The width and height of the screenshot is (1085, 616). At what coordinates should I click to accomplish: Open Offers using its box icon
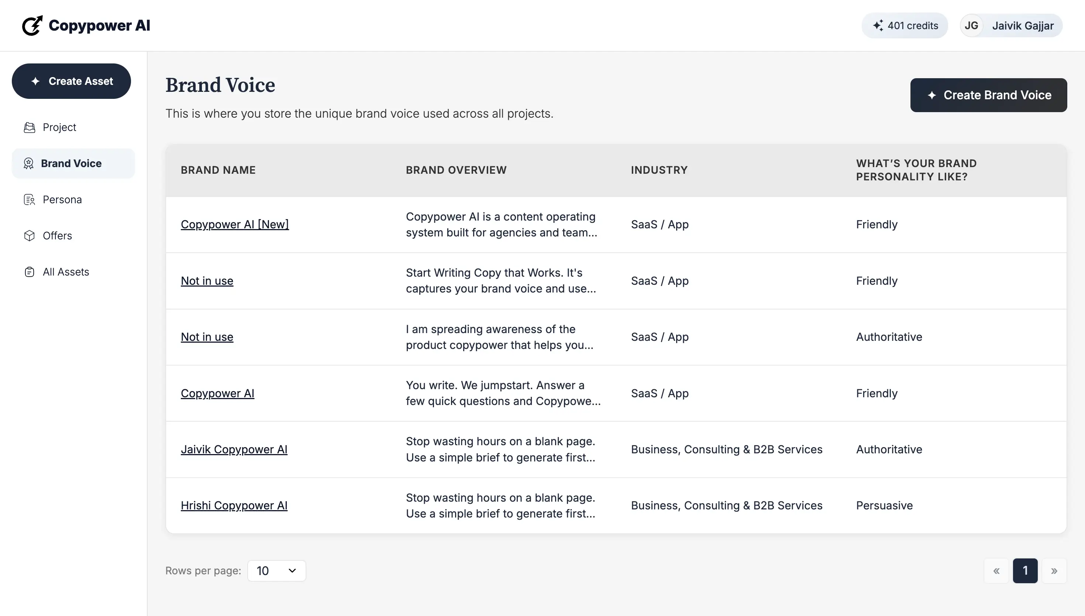click(x=29, y=236)
